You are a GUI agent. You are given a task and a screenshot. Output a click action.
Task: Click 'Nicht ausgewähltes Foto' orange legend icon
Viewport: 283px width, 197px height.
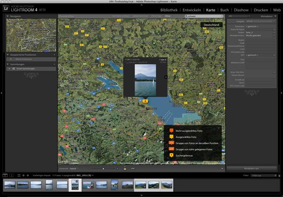172,131
